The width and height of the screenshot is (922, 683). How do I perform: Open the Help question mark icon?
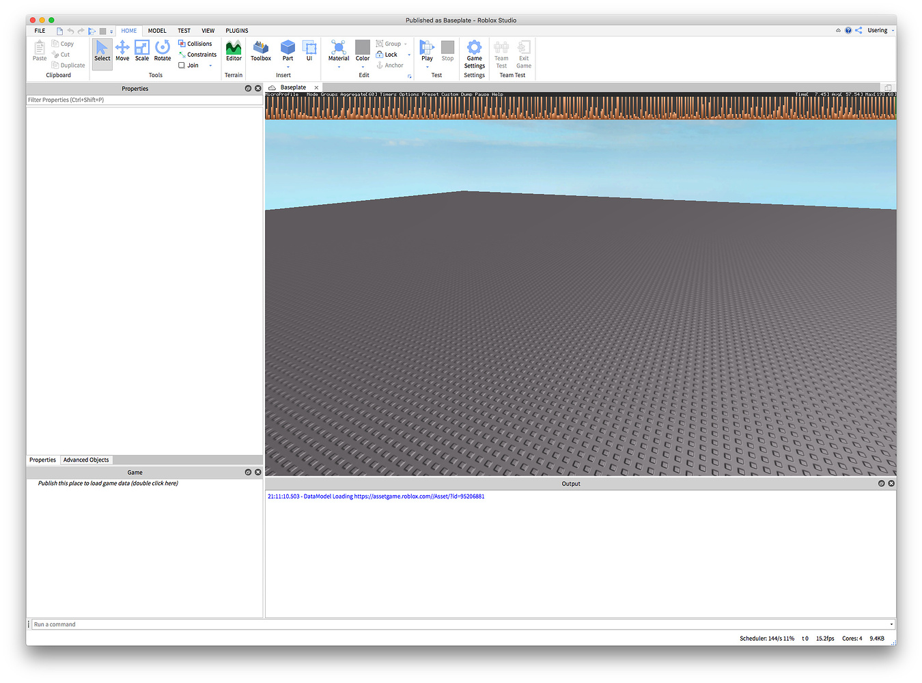[x=848, y=31]
